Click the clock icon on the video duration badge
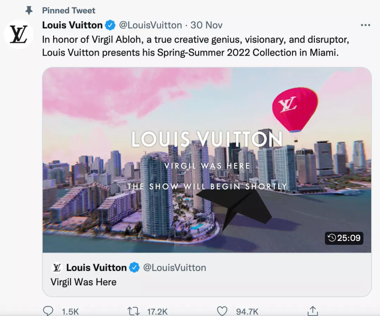380x316 pixels. pyautogui.click(x=331, y=238)
